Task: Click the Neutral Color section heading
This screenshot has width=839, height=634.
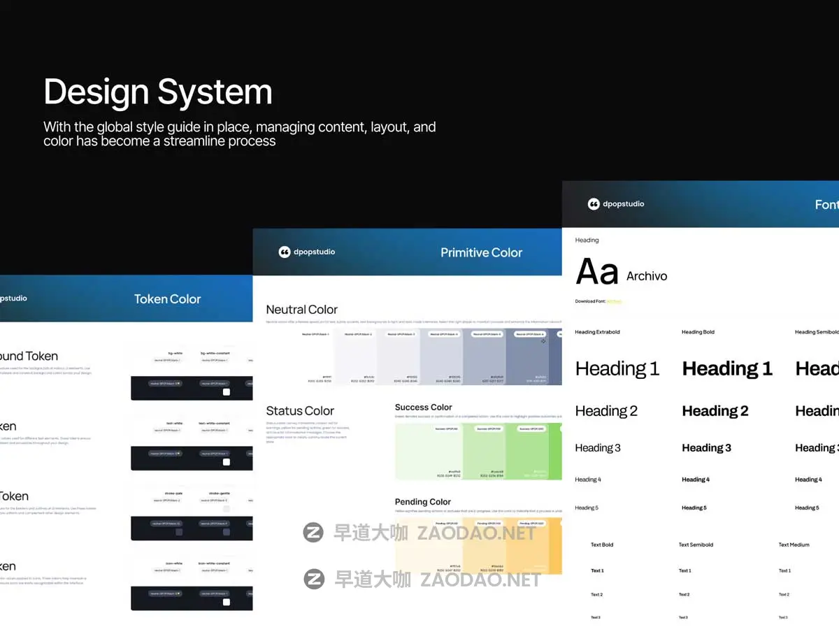Action: 301,310
